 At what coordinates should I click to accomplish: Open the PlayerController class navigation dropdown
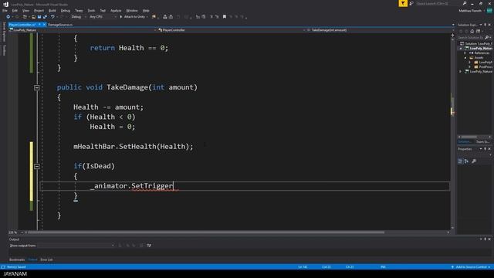232,30
